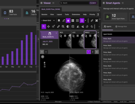Click the rotate clockwise icon

[x=92, y=27]
